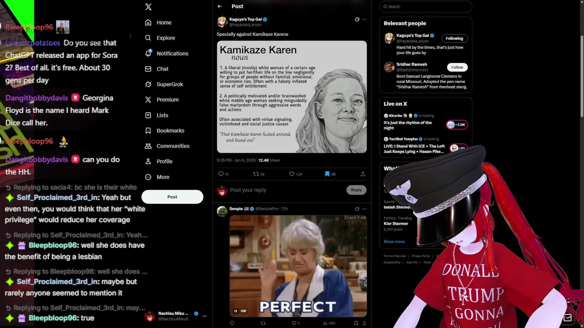Repost the post with 38 reposts
Viewport: 584px width, 328px height.
[x=256, y=174]
